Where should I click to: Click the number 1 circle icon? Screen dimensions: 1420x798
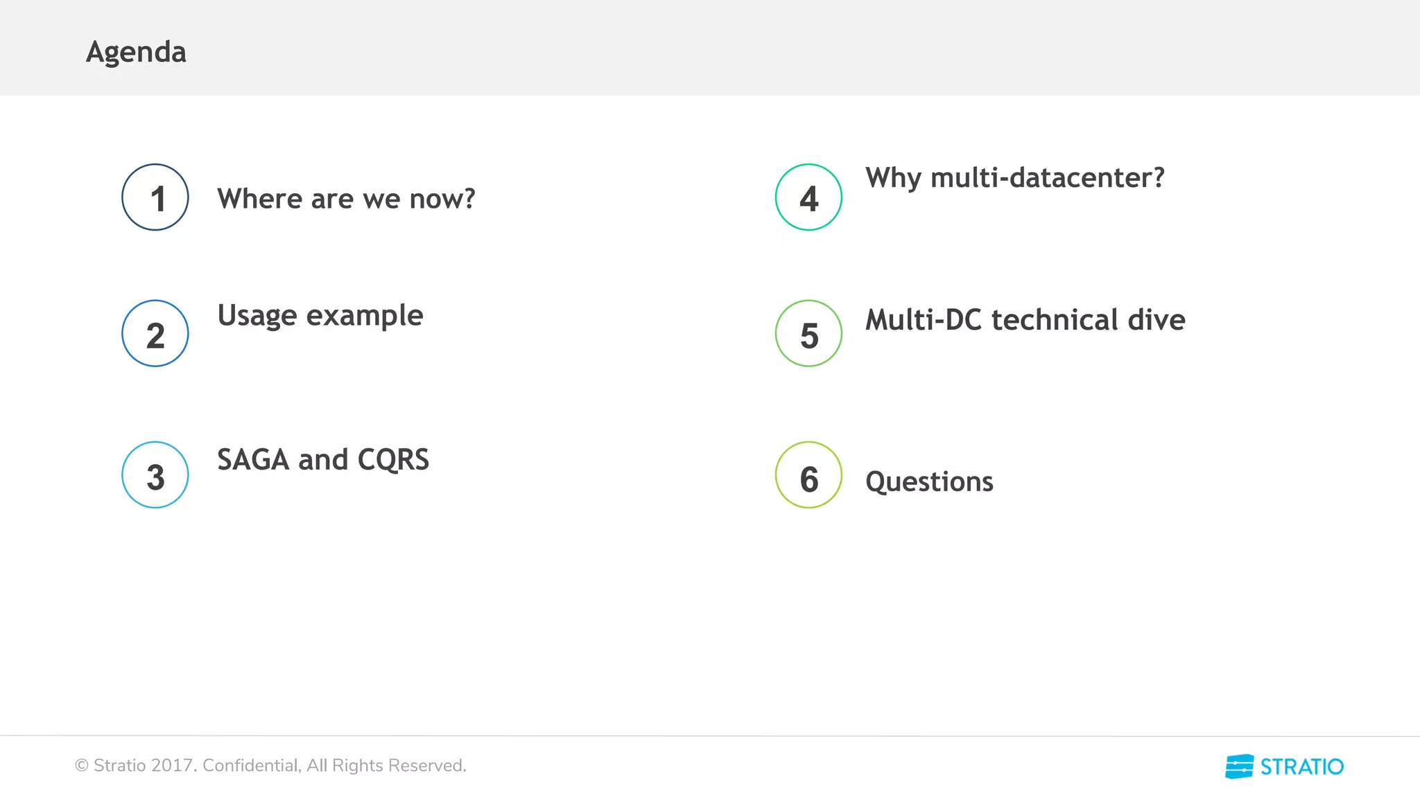(155, 197)
